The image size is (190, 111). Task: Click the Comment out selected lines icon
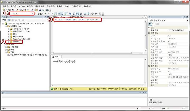click(85, 14)
